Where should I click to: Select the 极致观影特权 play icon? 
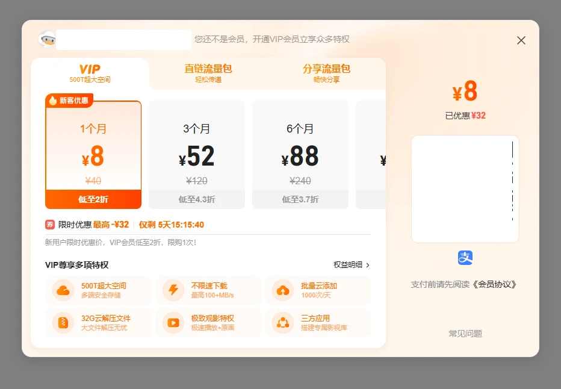coord(173,323)
